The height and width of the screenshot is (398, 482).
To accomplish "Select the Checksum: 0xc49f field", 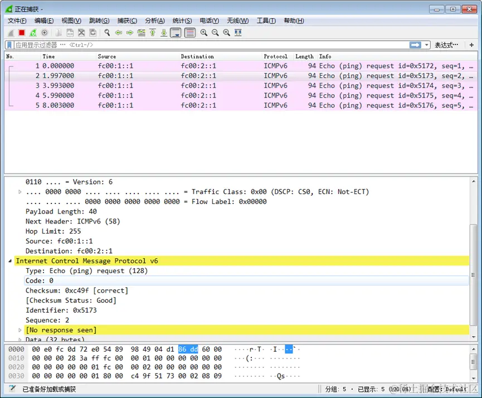I will [x=77, y=290].
